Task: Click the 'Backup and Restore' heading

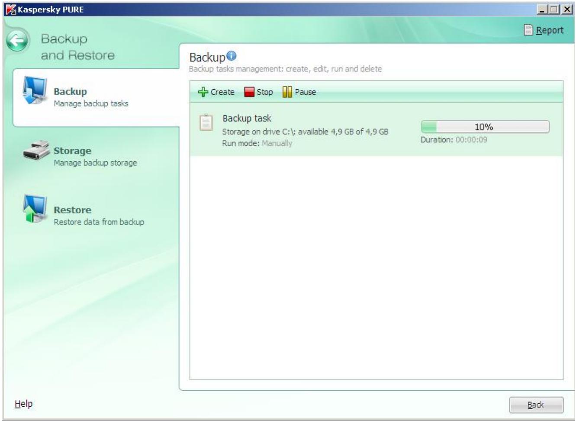Action: click(x=78, y=47)
